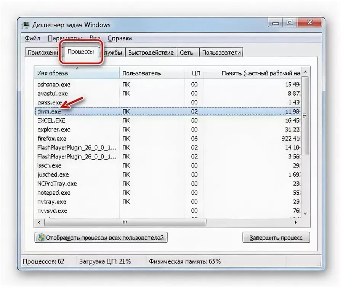This screenshot has width=343, height=288.
Task: Click the Физическая память: 65% status entry
Action: point(185,261)
